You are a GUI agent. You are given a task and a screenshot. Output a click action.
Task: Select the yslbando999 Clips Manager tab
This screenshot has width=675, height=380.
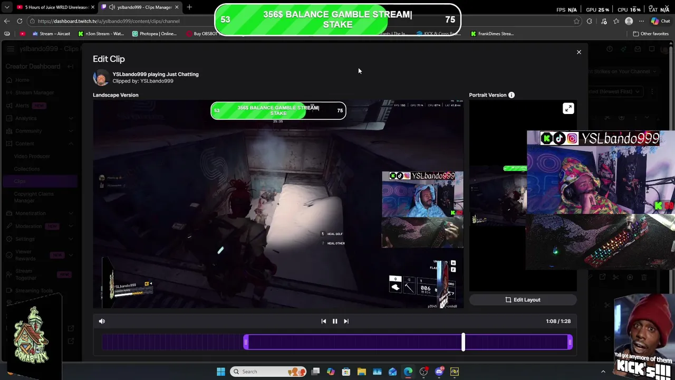(x=139, y=7)
